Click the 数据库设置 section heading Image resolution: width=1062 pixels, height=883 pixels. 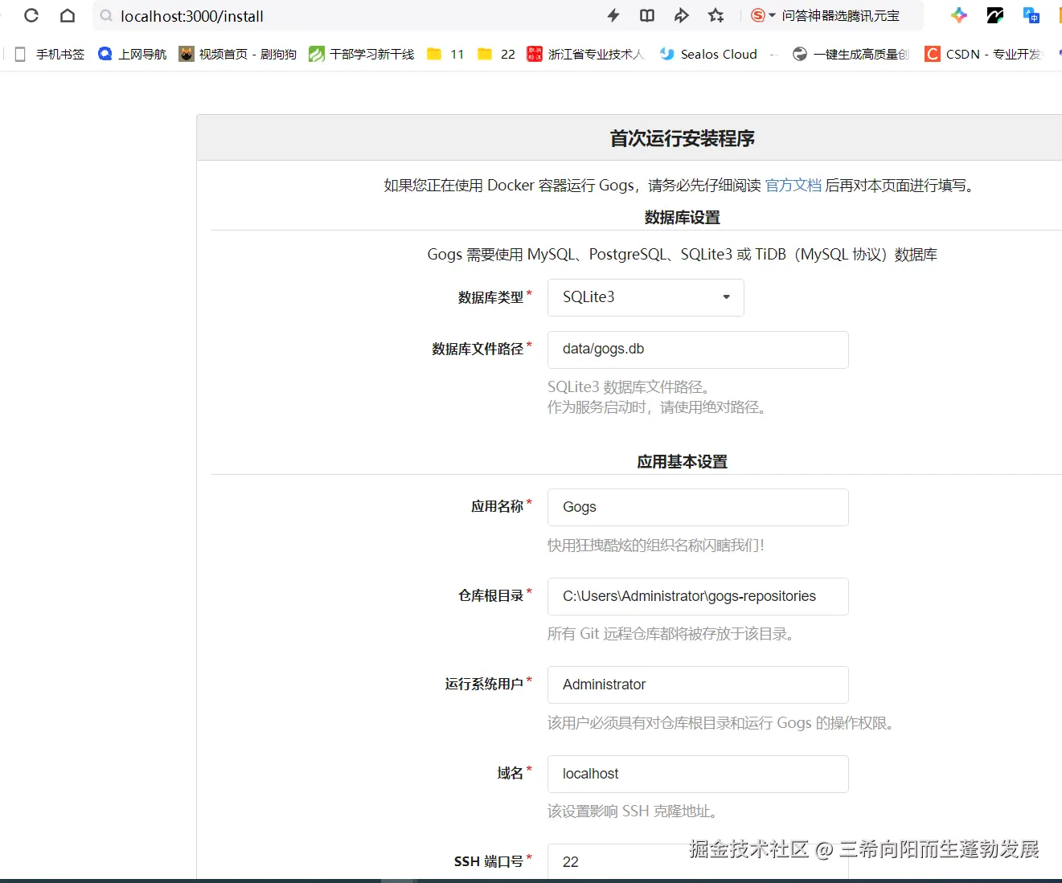682,218
